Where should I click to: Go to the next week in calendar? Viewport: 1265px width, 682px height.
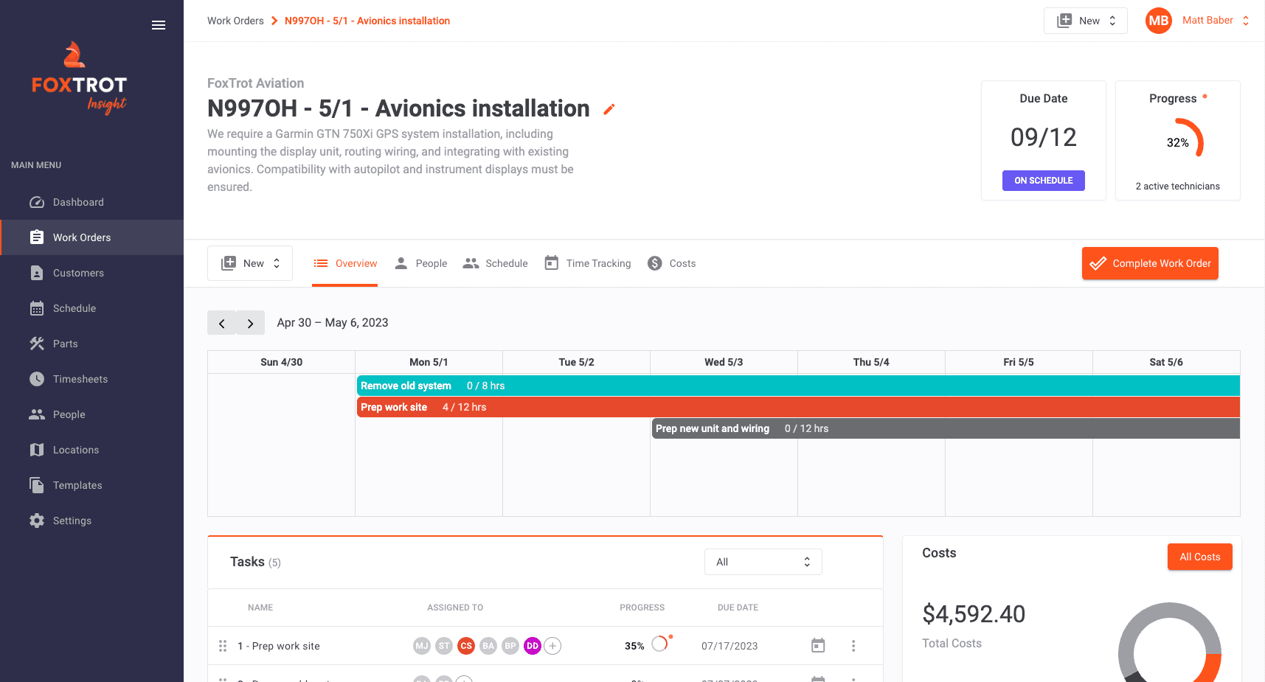point(251,323)
